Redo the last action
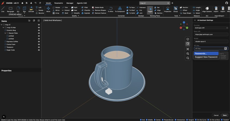This screenshot has height=121, width=230. pyautogui.click(x=40, y=3)
